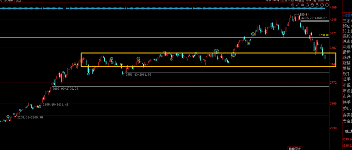This screenshot has height=150, width=352.
Task: Click the gray 4222.22-4168.87 gap bar
Action: (315, 21)
